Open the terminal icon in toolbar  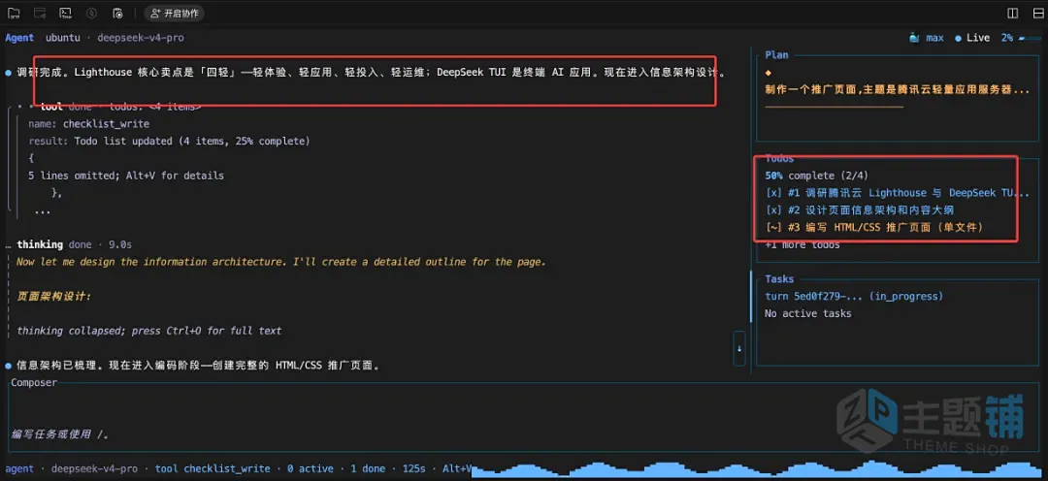coord(66,13)
